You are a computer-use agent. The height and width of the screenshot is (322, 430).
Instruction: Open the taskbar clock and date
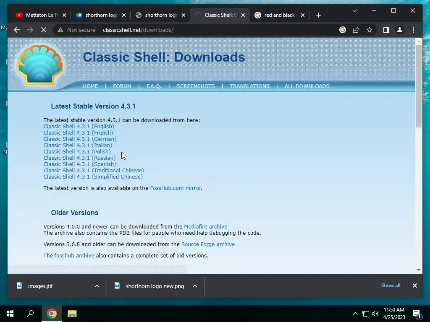tap(394, 314)
